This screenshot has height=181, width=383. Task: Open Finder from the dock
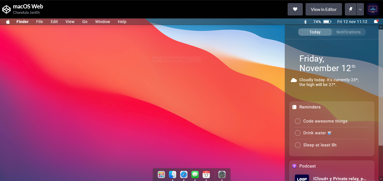click(x=173, y=175)
